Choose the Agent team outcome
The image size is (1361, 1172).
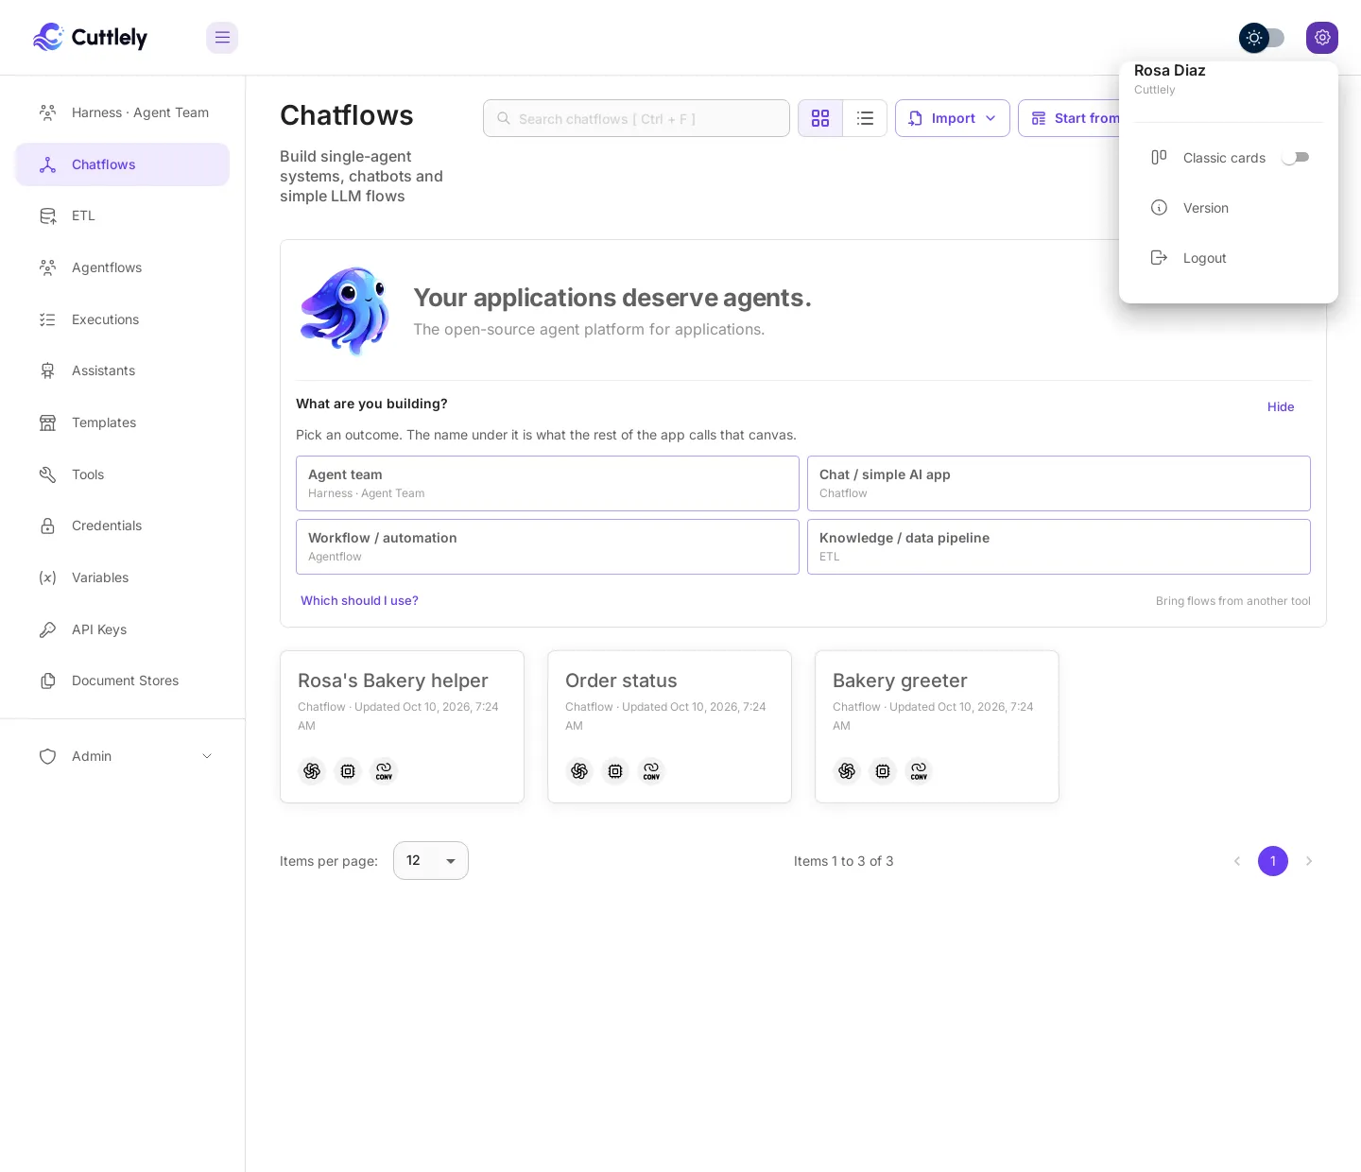[x=547, y=484]
